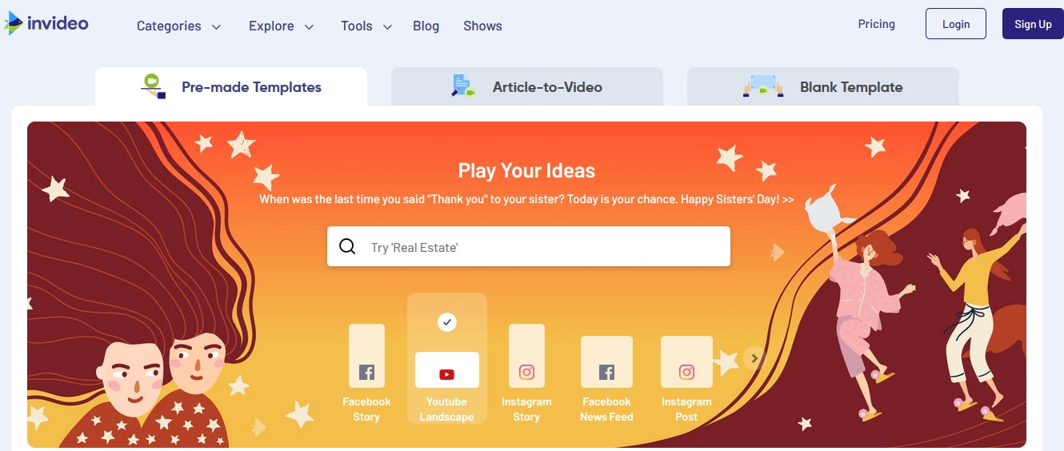Click the 'Instagram Story' label
Screen dimensions: 1064x451
(x=526, y=409)
